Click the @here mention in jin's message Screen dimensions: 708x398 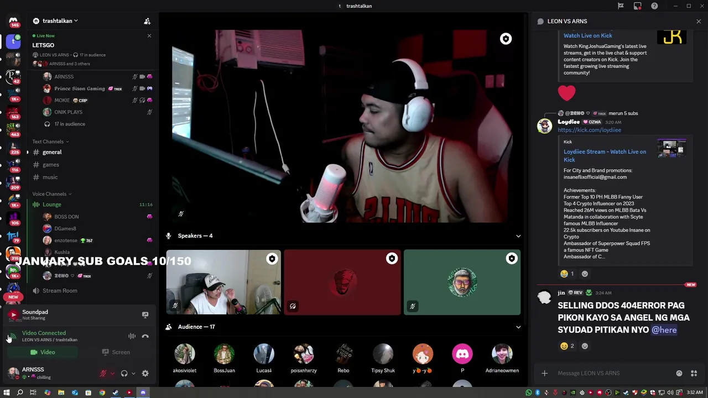(x=664, y=330)
